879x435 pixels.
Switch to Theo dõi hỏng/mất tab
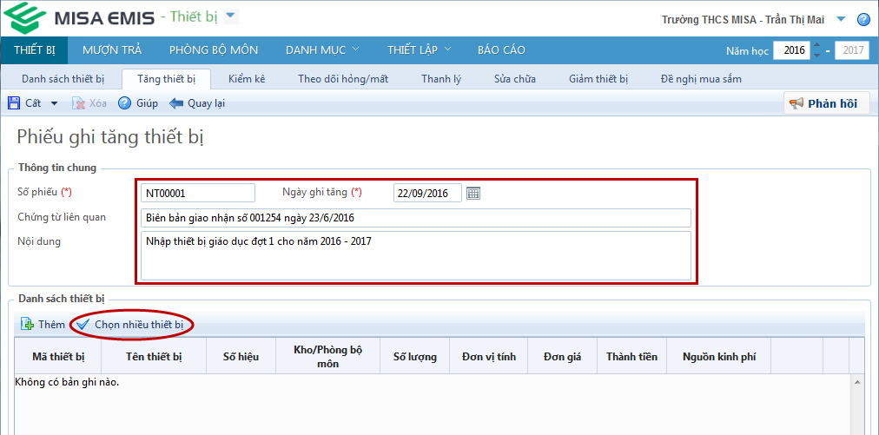pos(343,79)
